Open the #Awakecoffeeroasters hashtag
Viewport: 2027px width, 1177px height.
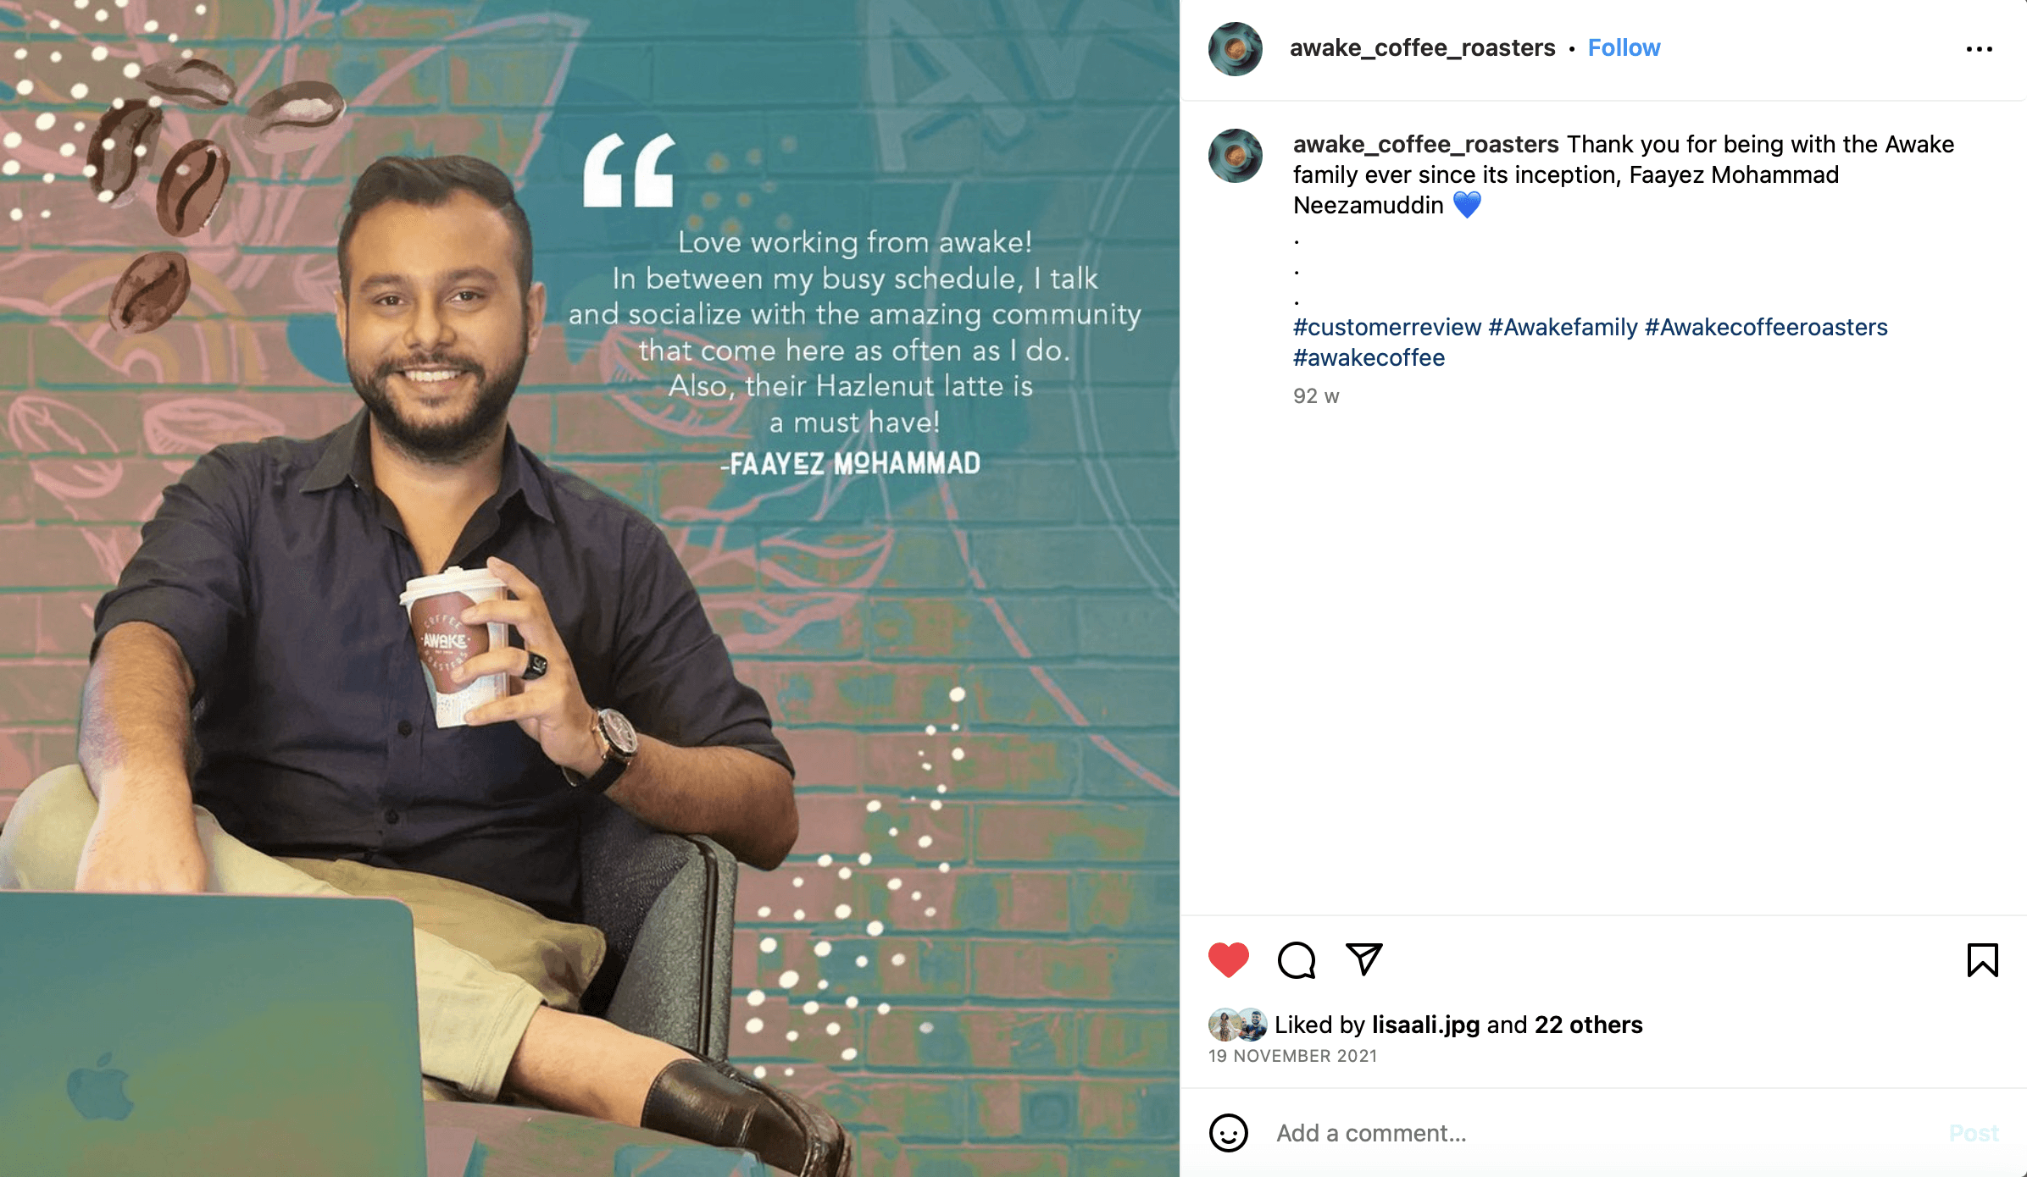click(1766, 327)
